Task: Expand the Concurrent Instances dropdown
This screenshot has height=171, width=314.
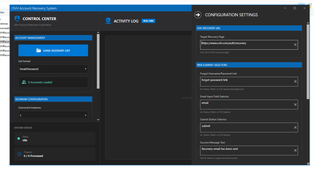Action: click(x=53, y=115)
